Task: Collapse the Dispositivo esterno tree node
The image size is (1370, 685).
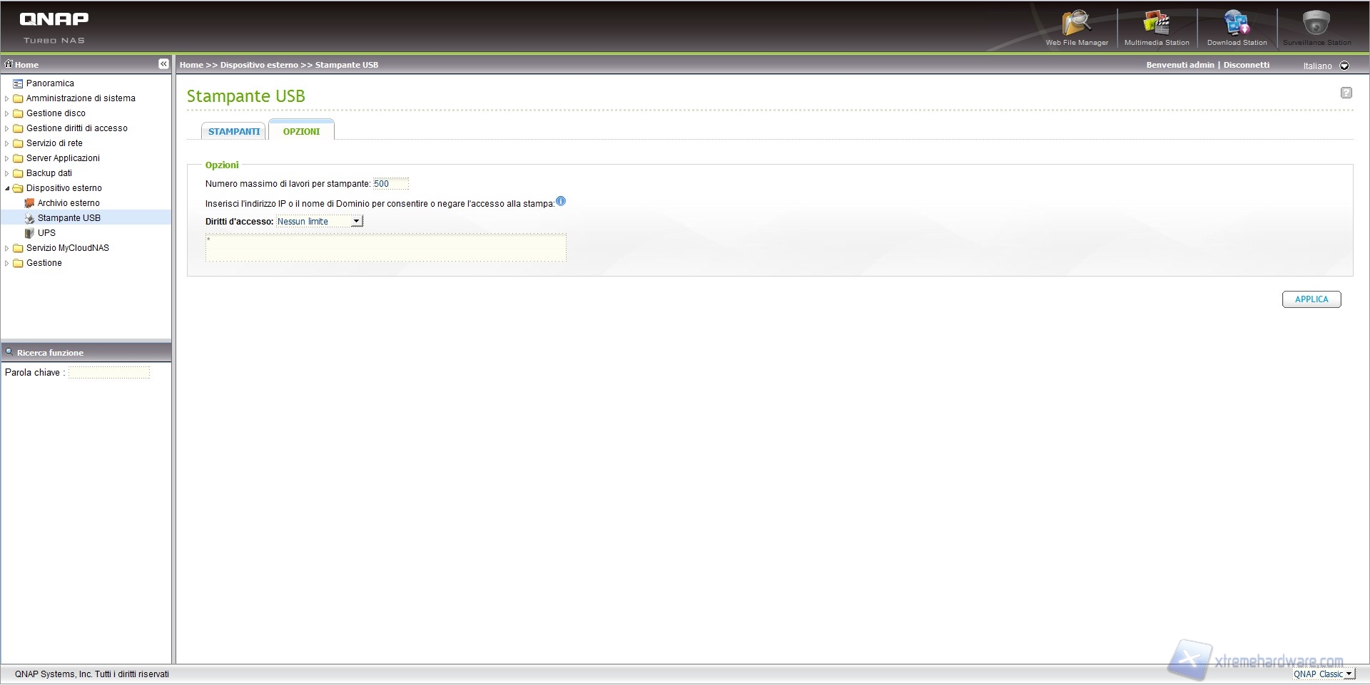Action: [7, 188]
